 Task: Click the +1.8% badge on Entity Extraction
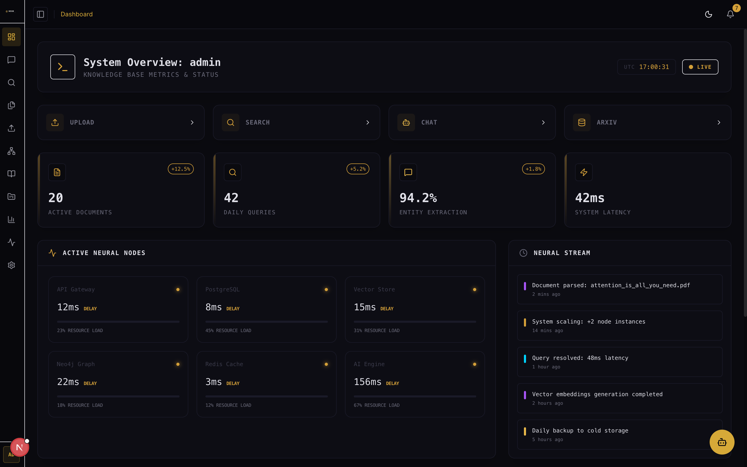pos(533,169)
